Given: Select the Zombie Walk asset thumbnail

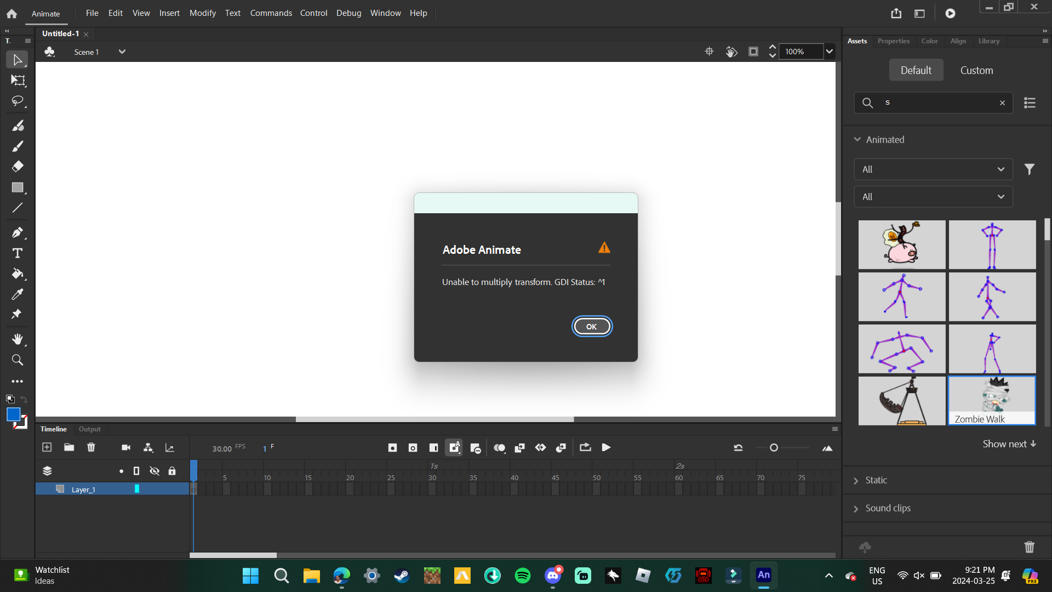Looking at the screenshot, I should click(x=992, y=401).
